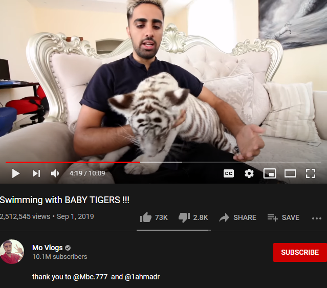Click the Mo Vlogs channel avatar
This screenshot has height=288, width=327.
pos(12,252)
